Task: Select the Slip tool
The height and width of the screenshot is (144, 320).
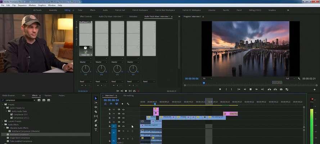Action: tap(96, 116)
